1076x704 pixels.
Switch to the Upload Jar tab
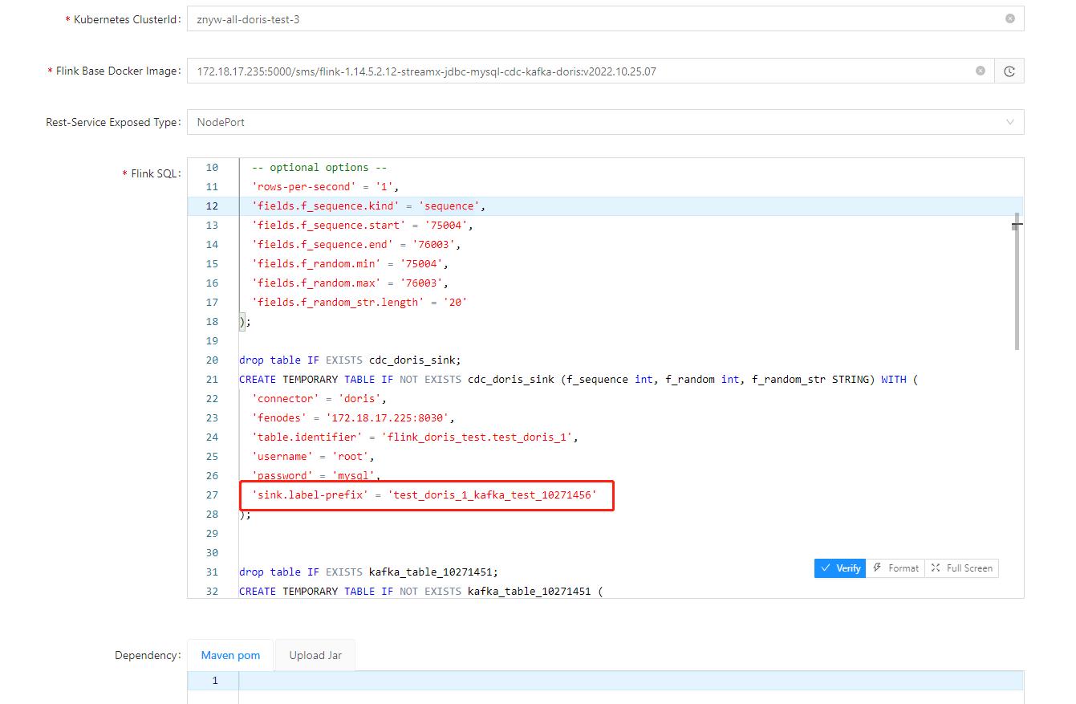(315, 655)
